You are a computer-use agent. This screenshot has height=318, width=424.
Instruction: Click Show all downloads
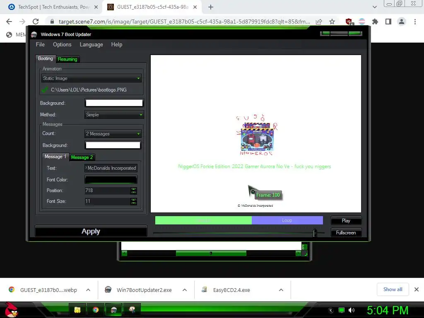tap(393, 289)
